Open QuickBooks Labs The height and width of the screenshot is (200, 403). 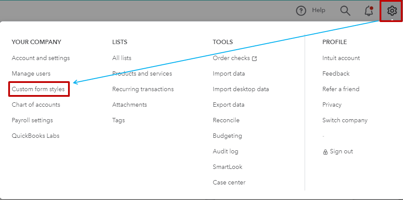click(x=36, y=136)
